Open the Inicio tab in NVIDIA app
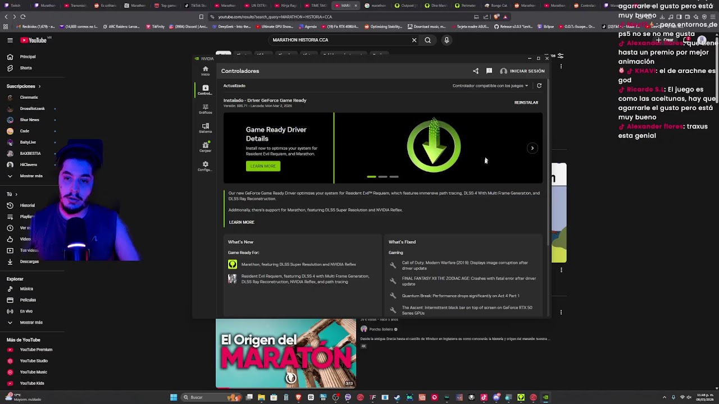719x404 pixels. point(205,71)
